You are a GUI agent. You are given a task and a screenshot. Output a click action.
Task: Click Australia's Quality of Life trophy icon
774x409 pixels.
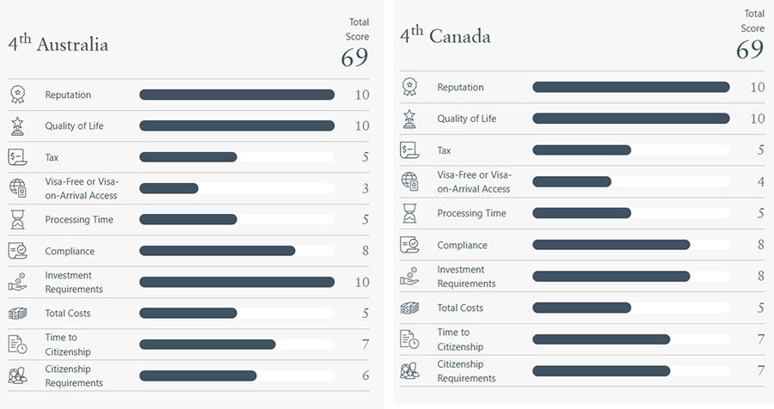pos(18,126)
